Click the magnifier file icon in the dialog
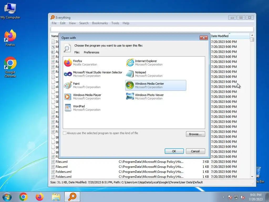The image size is (269, 202). click(x=67, y=48)
